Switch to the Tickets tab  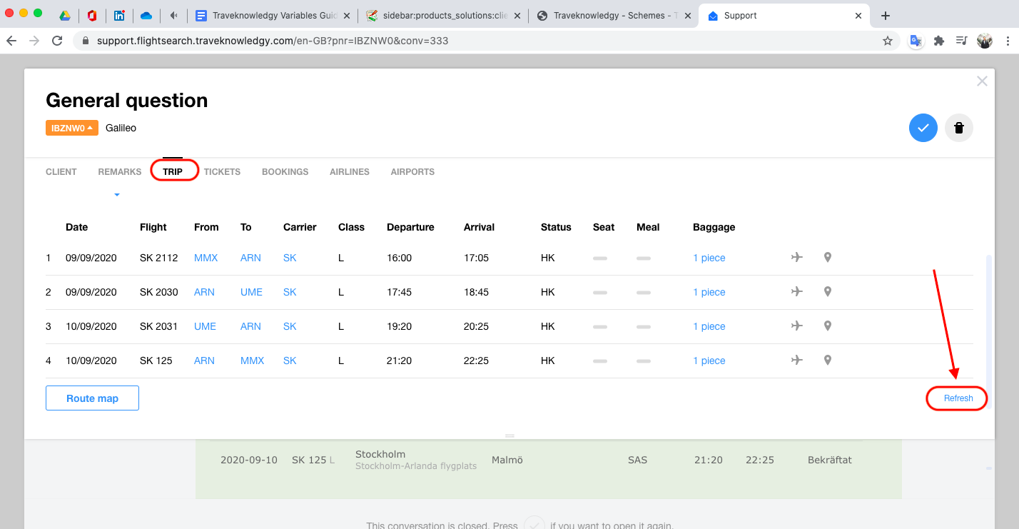click(x=222, y=172)
